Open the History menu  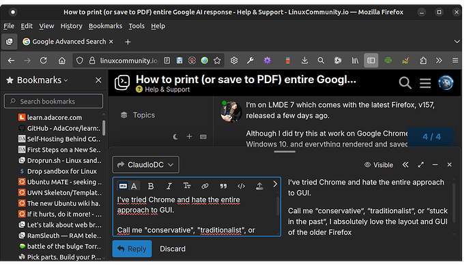pos(71,26)
